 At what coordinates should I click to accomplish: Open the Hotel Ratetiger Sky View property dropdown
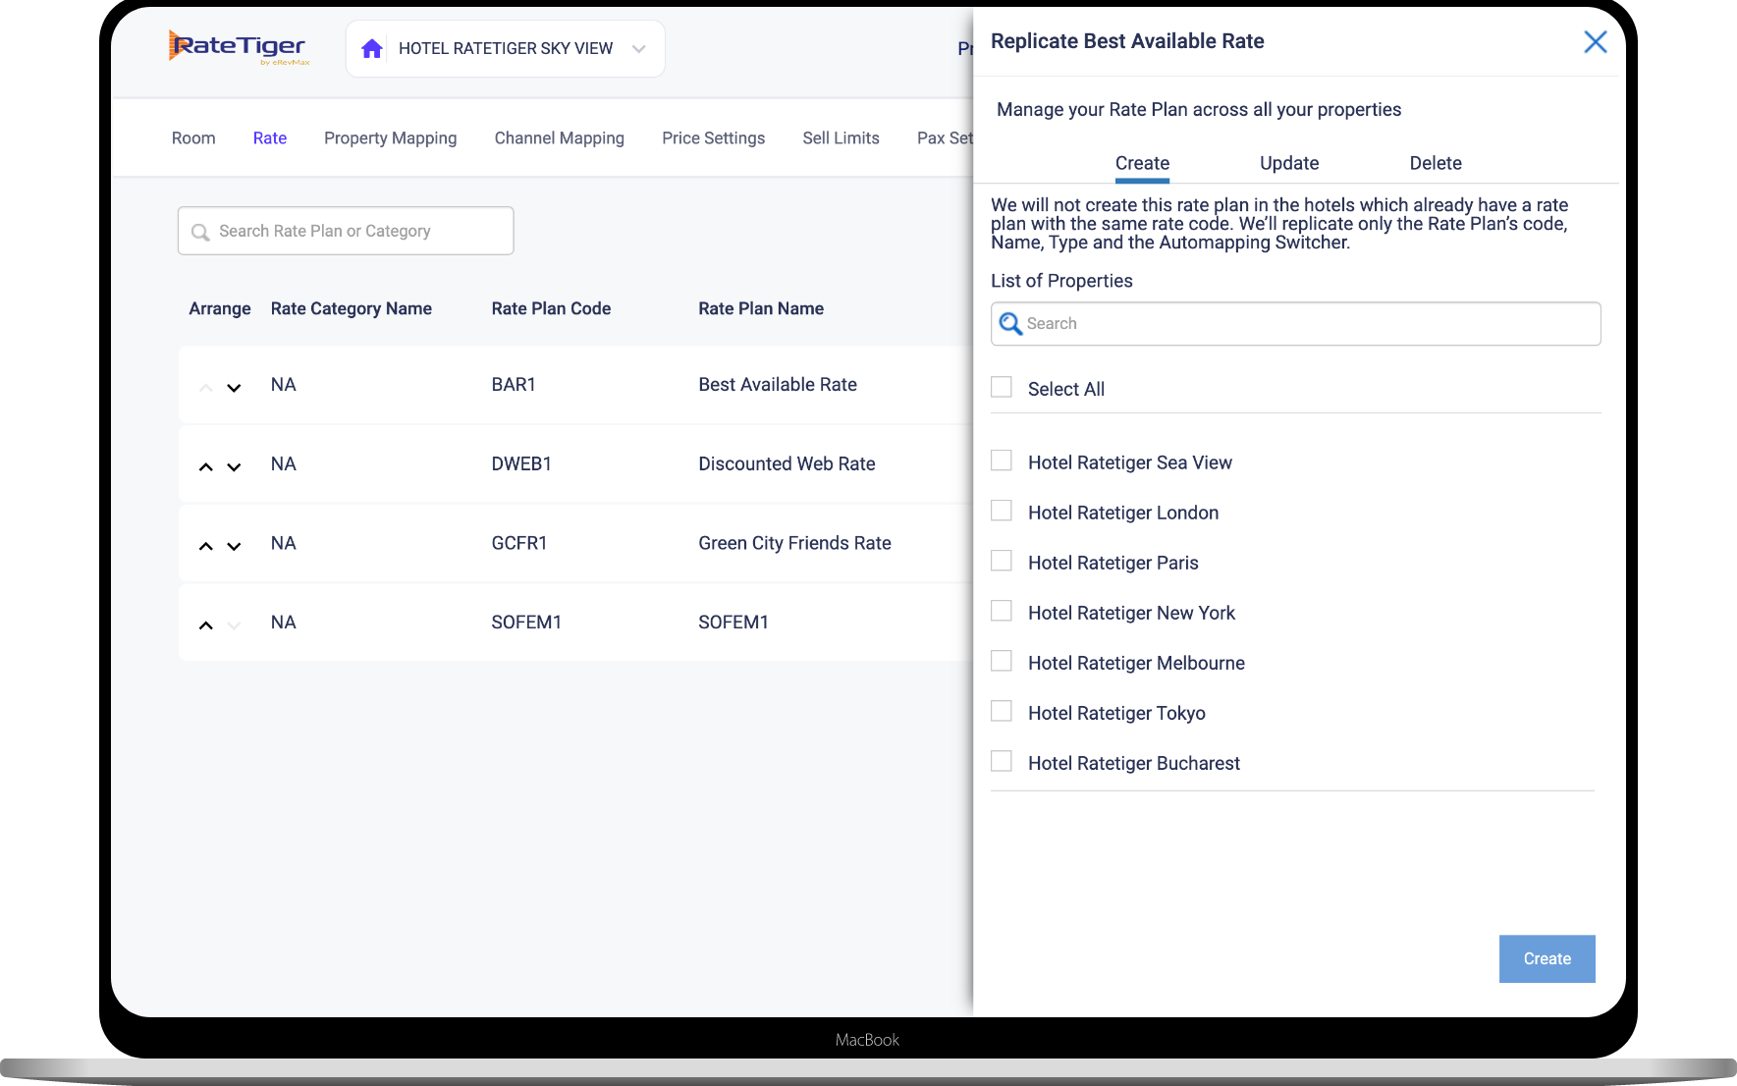[505, 49]
